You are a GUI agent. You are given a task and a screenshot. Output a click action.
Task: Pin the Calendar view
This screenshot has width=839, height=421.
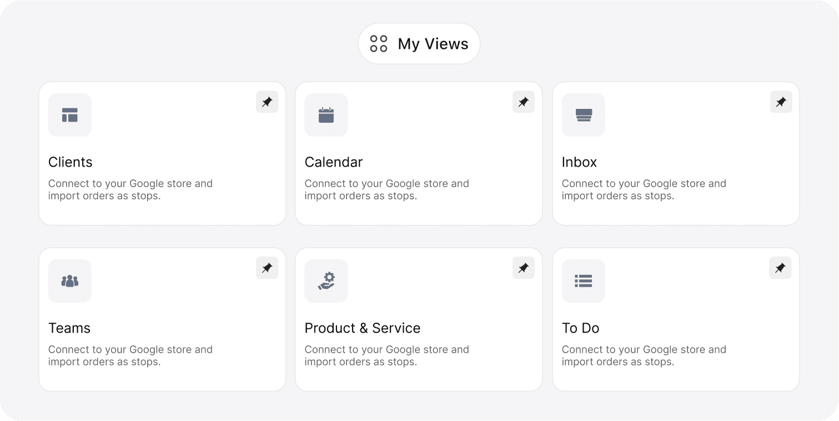click(524, 102)
